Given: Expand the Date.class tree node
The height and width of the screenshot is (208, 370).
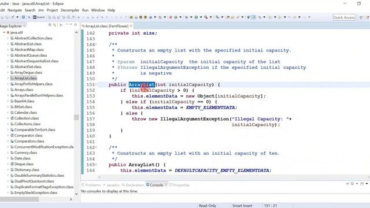Looking at the screenshot, I should coord(8,158).
